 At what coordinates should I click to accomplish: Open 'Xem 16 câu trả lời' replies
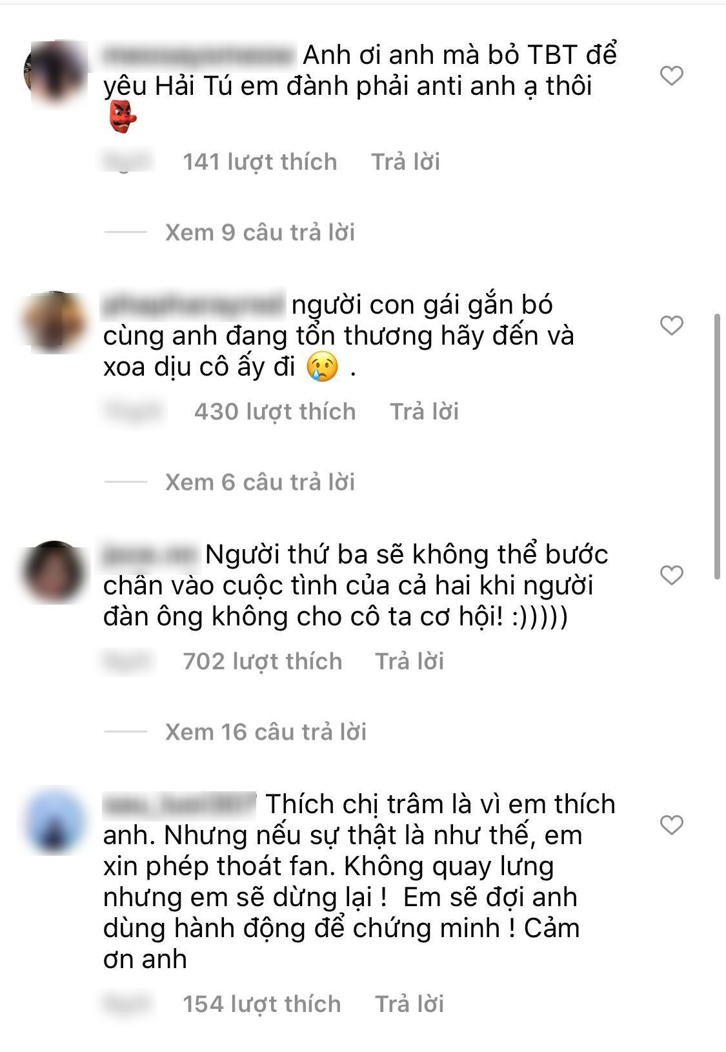[x=266, y=732]
